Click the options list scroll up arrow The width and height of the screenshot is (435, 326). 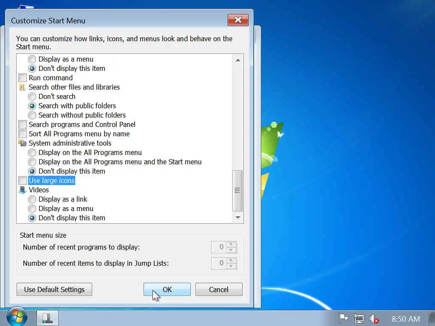tap(238, 60)
